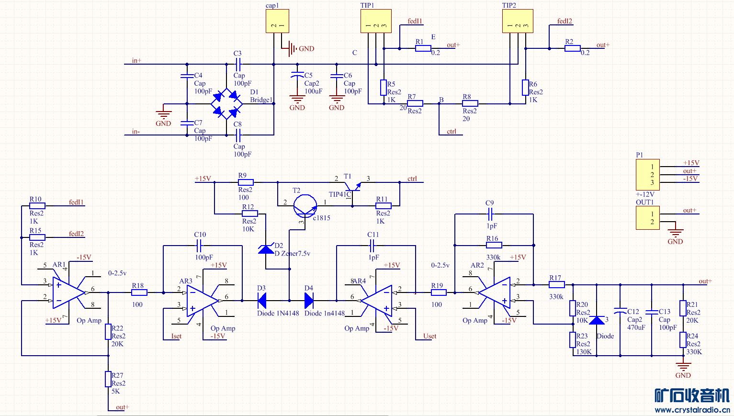Select the T2 c1815 transistor symbol

tap(305, 206)
